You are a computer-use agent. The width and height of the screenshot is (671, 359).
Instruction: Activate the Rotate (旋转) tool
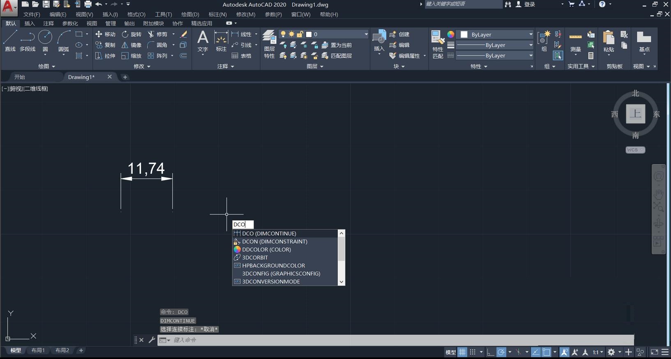click(131, 34)
